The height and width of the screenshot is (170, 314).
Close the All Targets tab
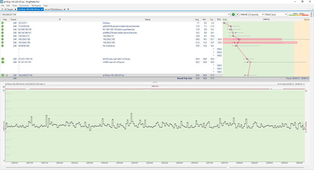coord(15,9)
